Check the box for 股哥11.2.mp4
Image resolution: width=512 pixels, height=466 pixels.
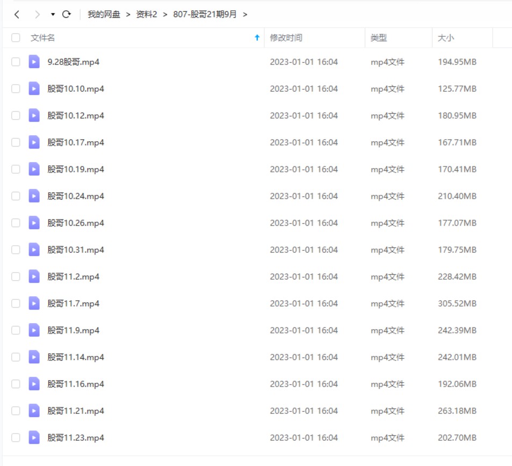tap(16, 276)
